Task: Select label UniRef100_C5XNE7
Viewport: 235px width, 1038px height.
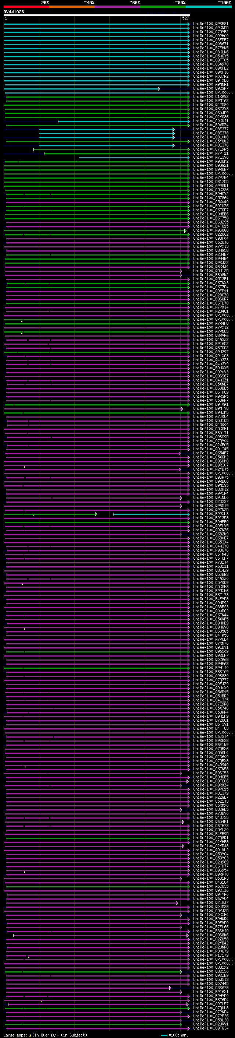Action: [210, 384]
